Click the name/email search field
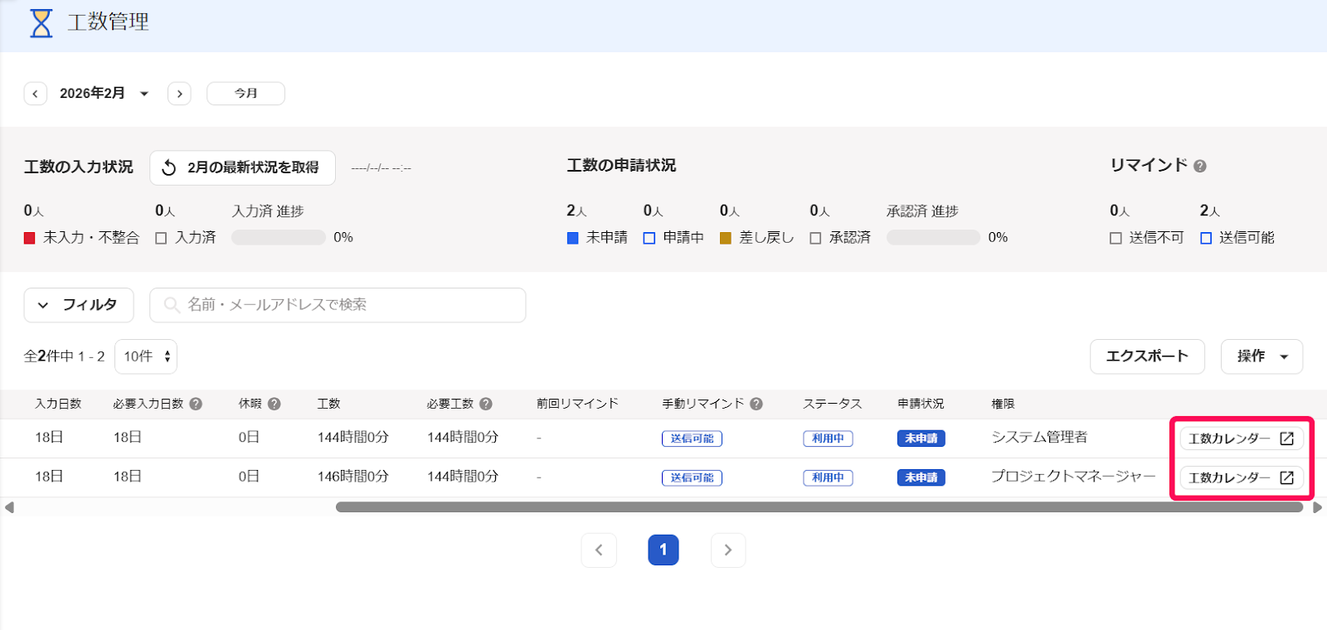The image size is (1327, 630). click(x=338, y=305)
